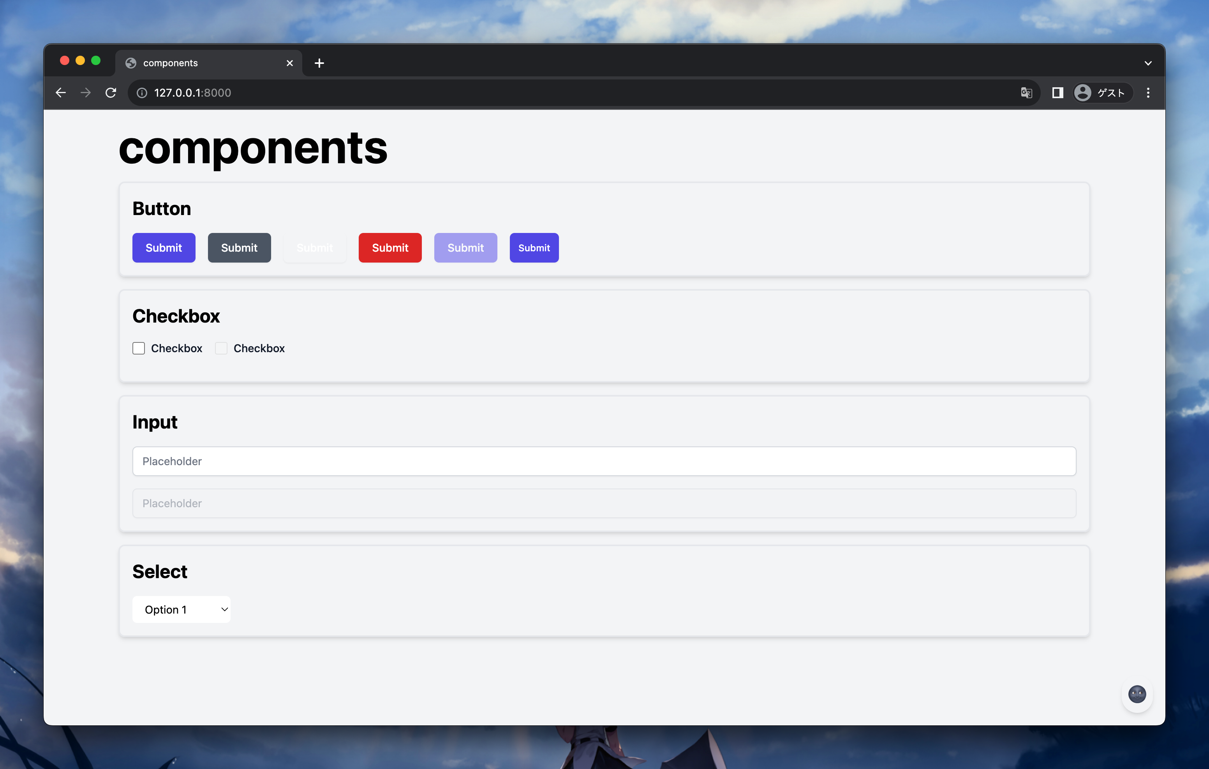The height and width of the screenshot is (769, 1209).
Task: Reload the components page
Action: click(x=111, y=92)
